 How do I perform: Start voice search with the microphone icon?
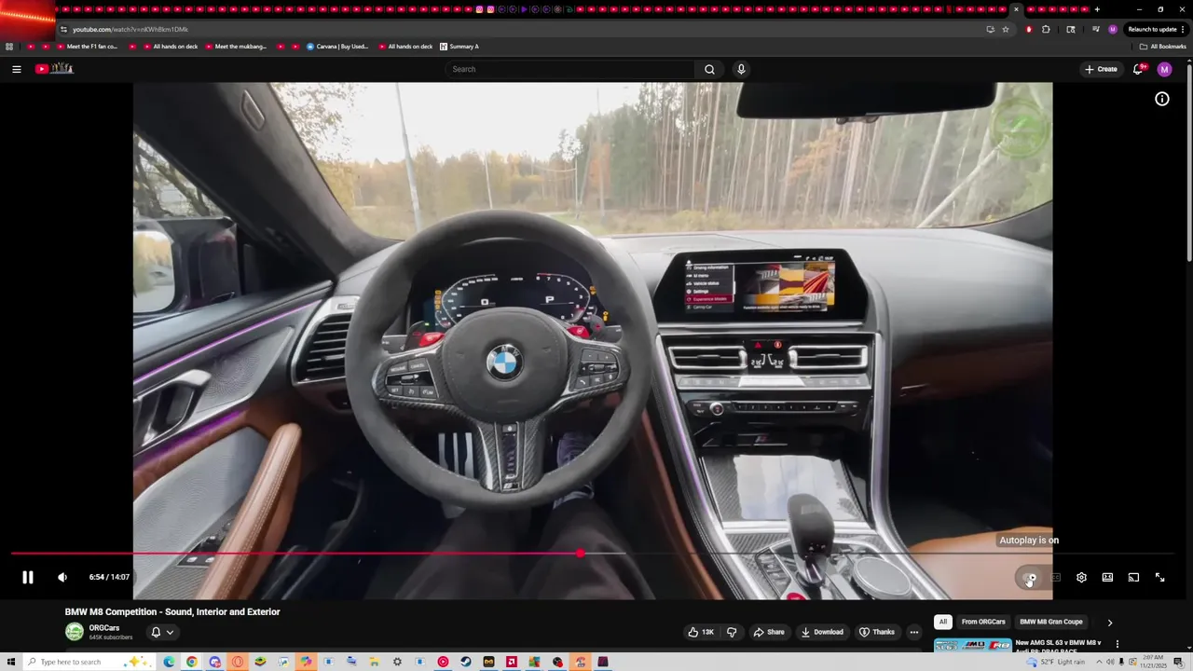point(741,69)
